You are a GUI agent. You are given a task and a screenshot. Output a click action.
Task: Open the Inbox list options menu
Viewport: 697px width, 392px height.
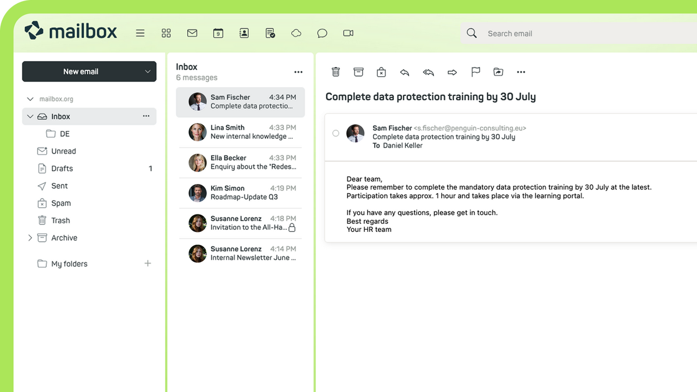point(298,72)
